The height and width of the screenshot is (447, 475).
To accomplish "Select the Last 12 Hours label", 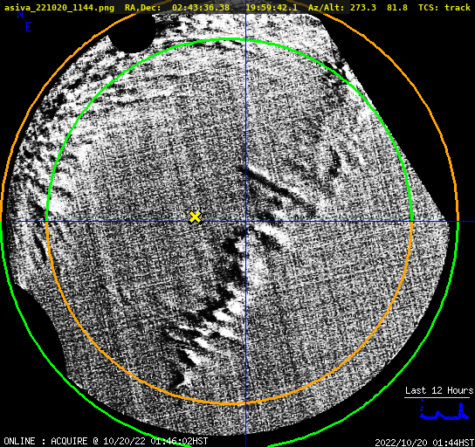I will 439,390.
